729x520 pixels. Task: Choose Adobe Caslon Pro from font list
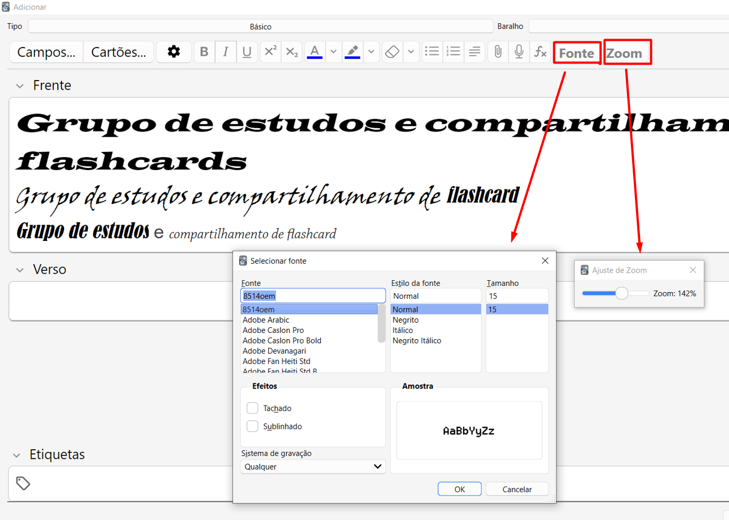click(273, 331)
